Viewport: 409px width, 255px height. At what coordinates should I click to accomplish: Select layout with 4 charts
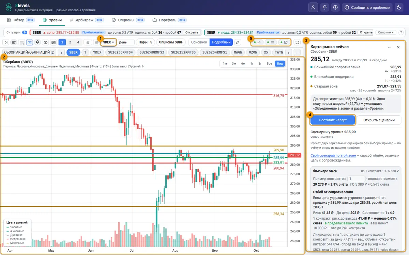[78, 42]
